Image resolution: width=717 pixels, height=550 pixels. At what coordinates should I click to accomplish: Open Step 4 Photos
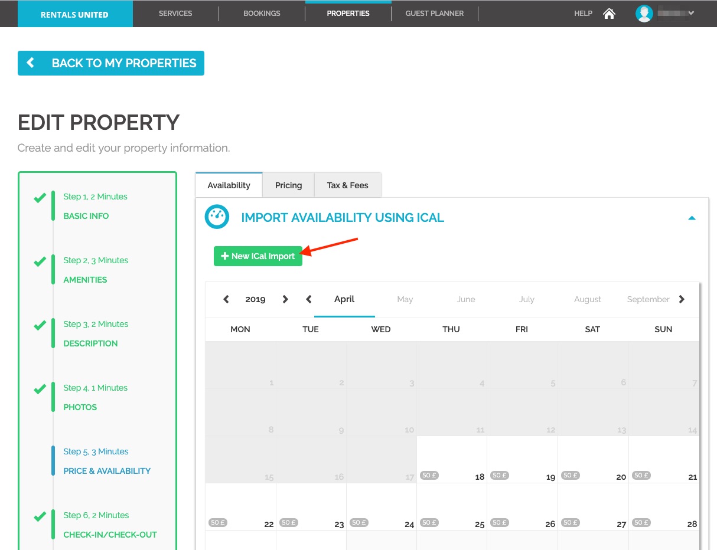pyautogui.click(x=96, y=398)
